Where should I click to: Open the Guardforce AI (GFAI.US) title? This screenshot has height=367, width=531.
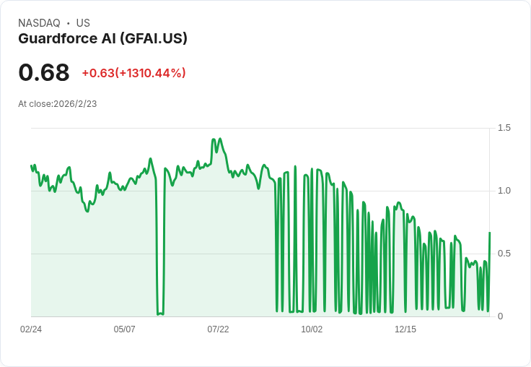click(x=102, y=39)
